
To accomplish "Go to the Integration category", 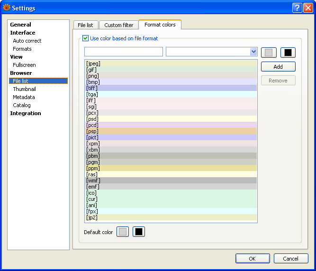I will coord(26,113).
